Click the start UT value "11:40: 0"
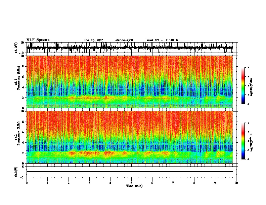 172,40
